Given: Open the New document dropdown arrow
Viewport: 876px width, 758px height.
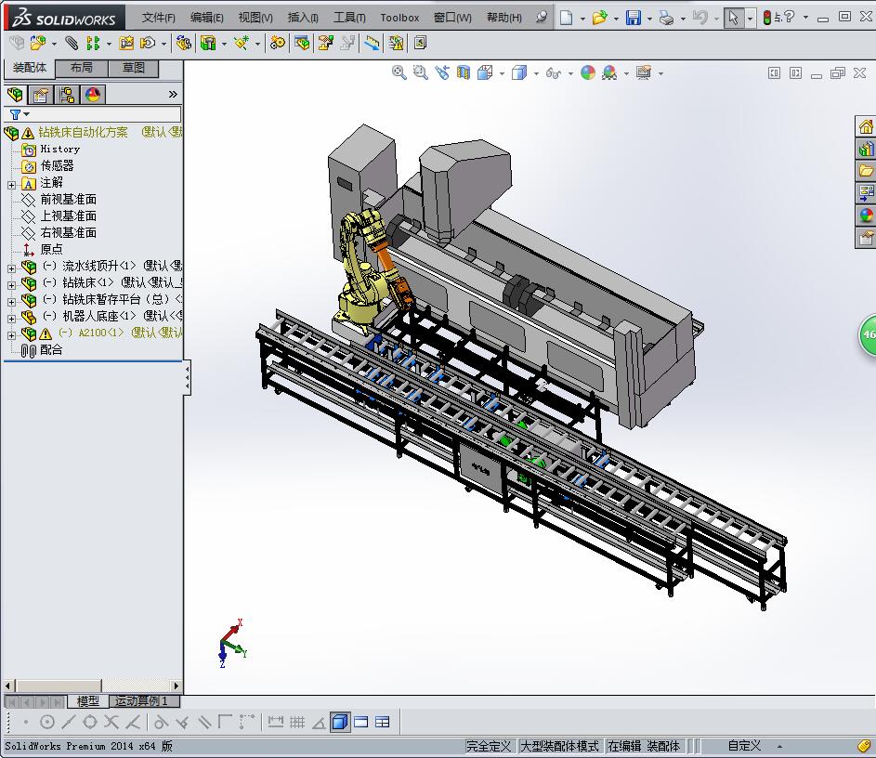Looking at the screenshot, I should coord(582,19).
